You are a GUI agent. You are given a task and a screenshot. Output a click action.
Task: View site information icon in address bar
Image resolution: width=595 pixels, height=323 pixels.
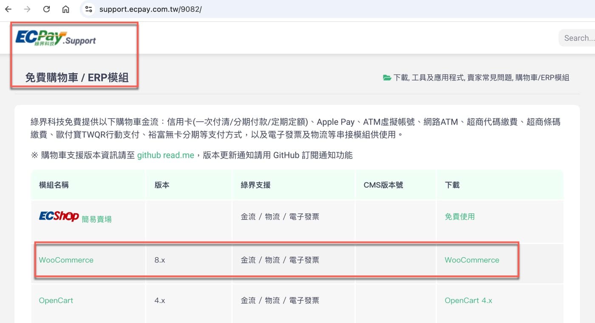pos(88,9)
